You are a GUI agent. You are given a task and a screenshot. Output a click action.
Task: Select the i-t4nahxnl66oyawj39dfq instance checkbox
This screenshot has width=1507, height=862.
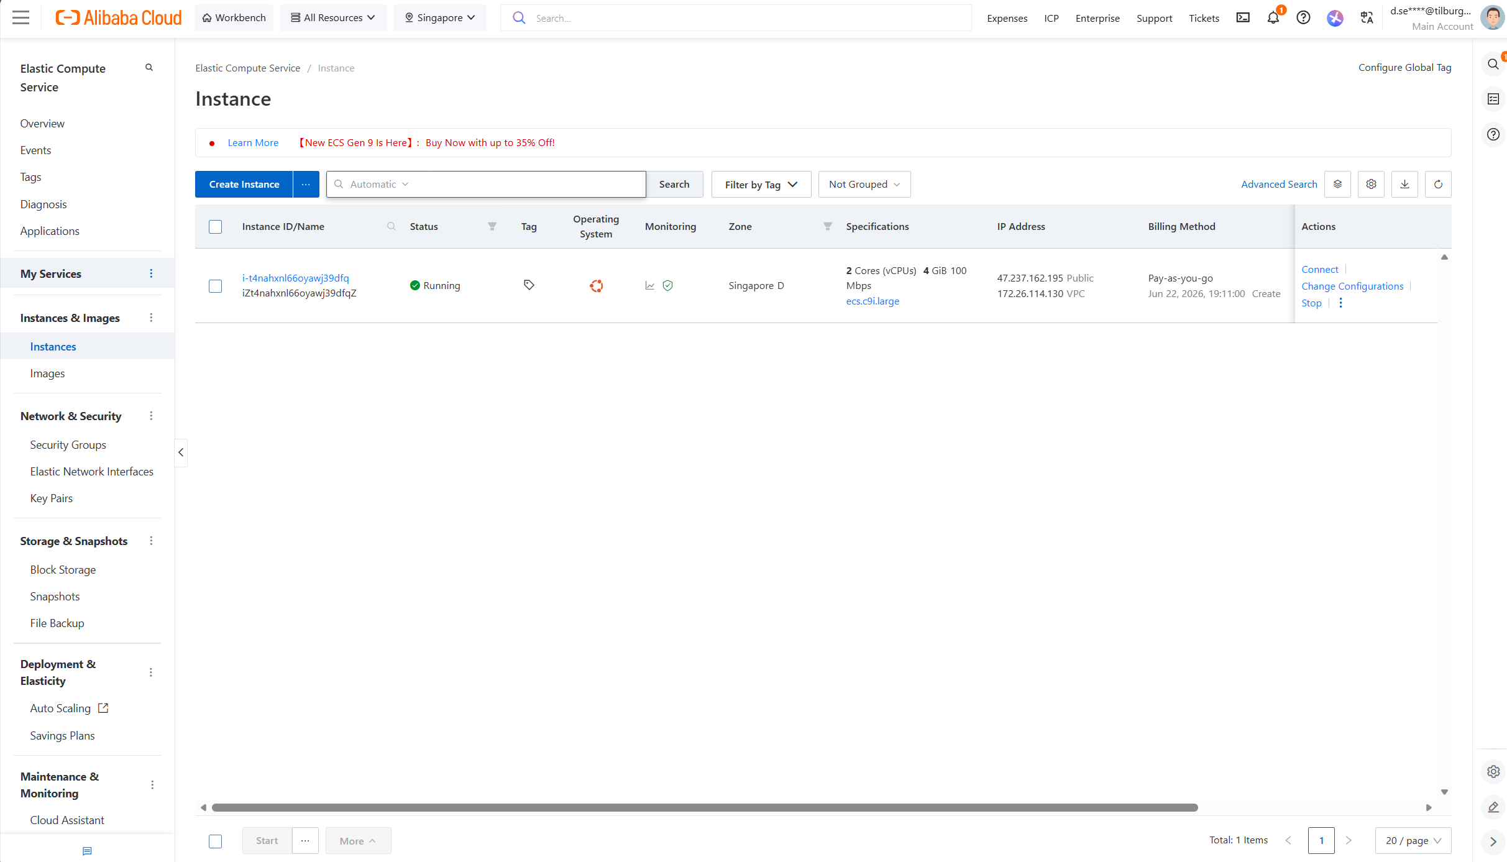click(215, 286)
